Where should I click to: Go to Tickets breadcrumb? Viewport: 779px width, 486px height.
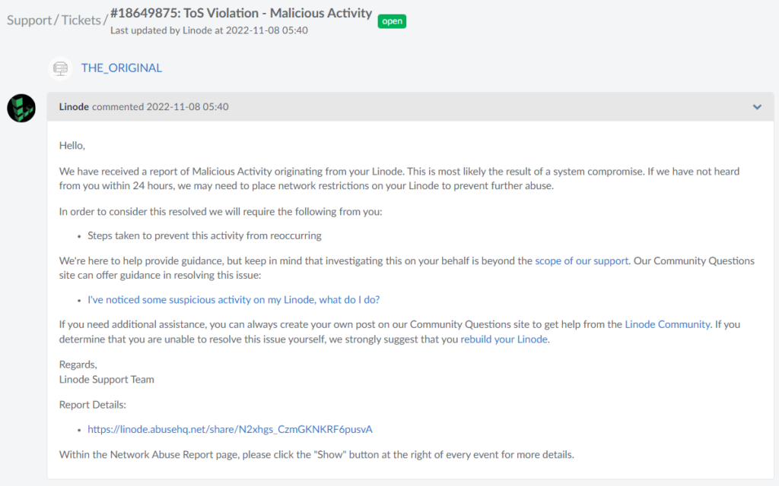pyautogui.click(x=81, y=21)
